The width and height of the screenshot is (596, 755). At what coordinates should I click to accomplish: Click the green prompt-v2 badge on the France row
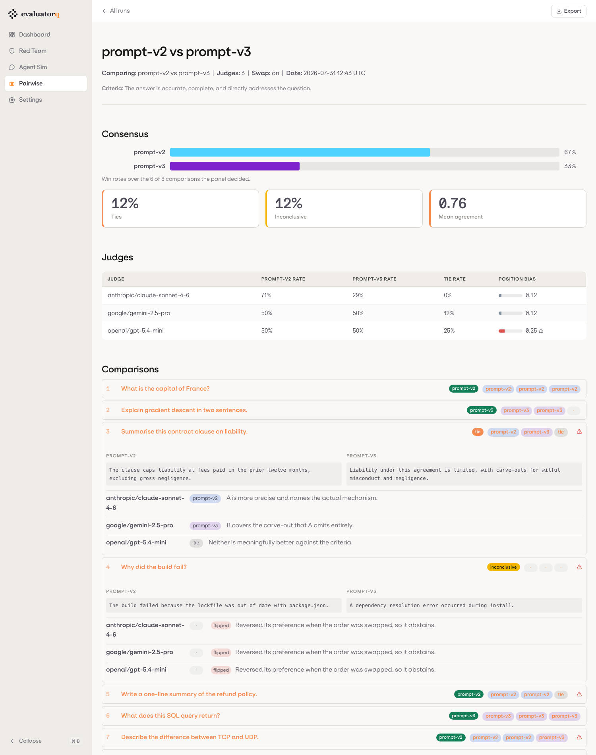464,389
